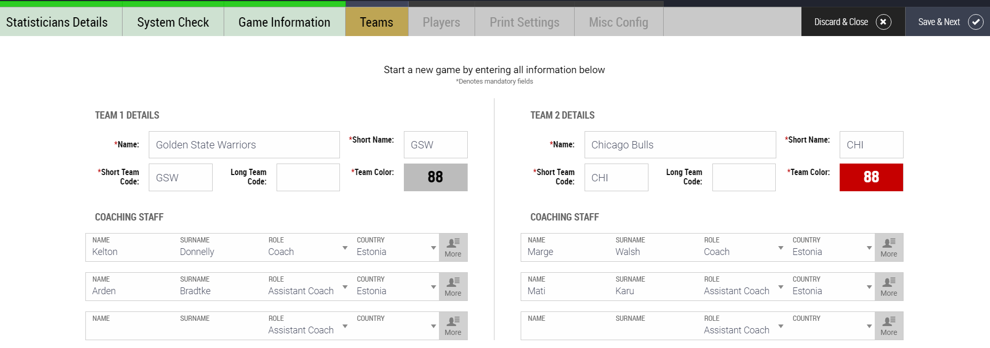Expand Role dropdown for Kelton Donnelly

coord(345,248)
